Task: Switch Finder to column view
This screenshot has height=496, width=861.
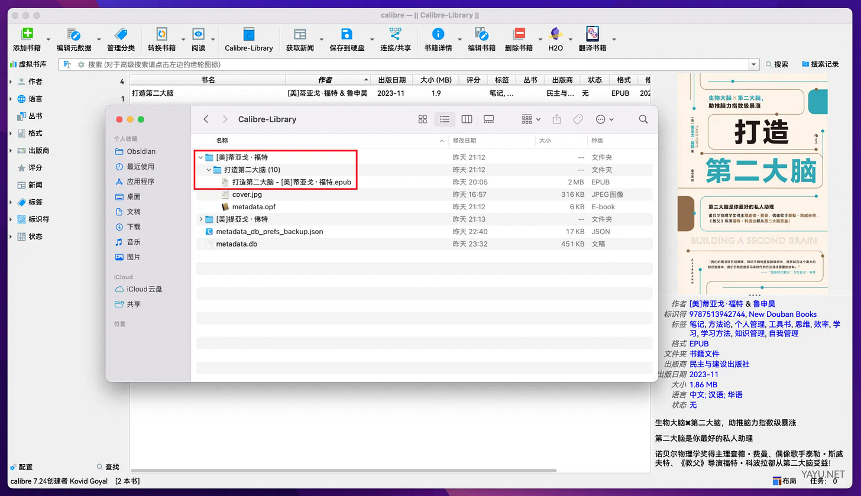Action: (467, 119)
